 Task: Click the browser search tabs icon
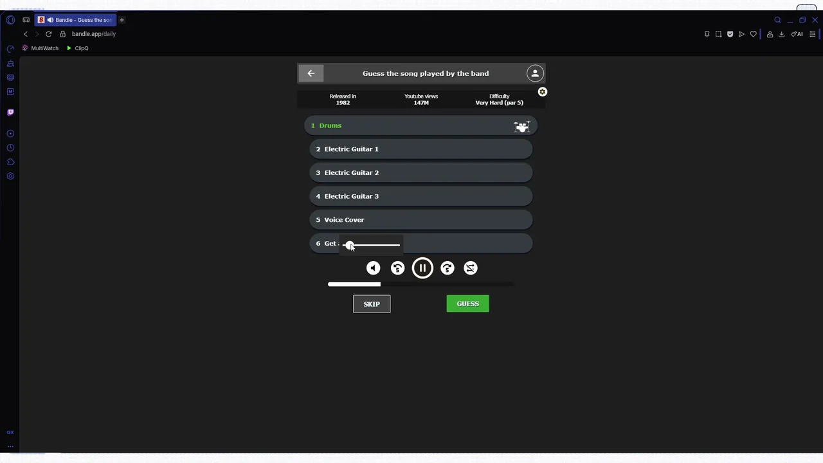[x=777, y=20]
